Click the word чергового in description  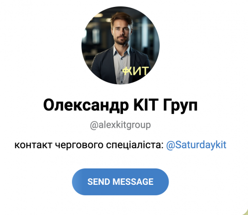[79, 145]
